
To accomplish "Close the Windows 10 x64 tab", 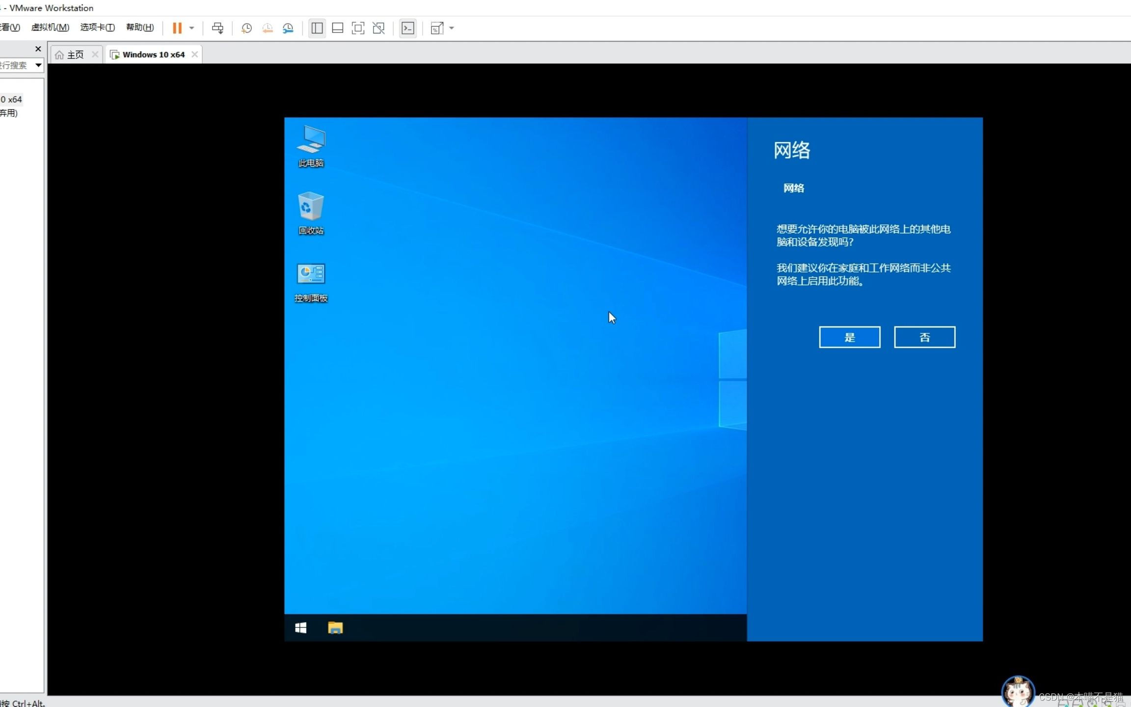I will 195,54.
